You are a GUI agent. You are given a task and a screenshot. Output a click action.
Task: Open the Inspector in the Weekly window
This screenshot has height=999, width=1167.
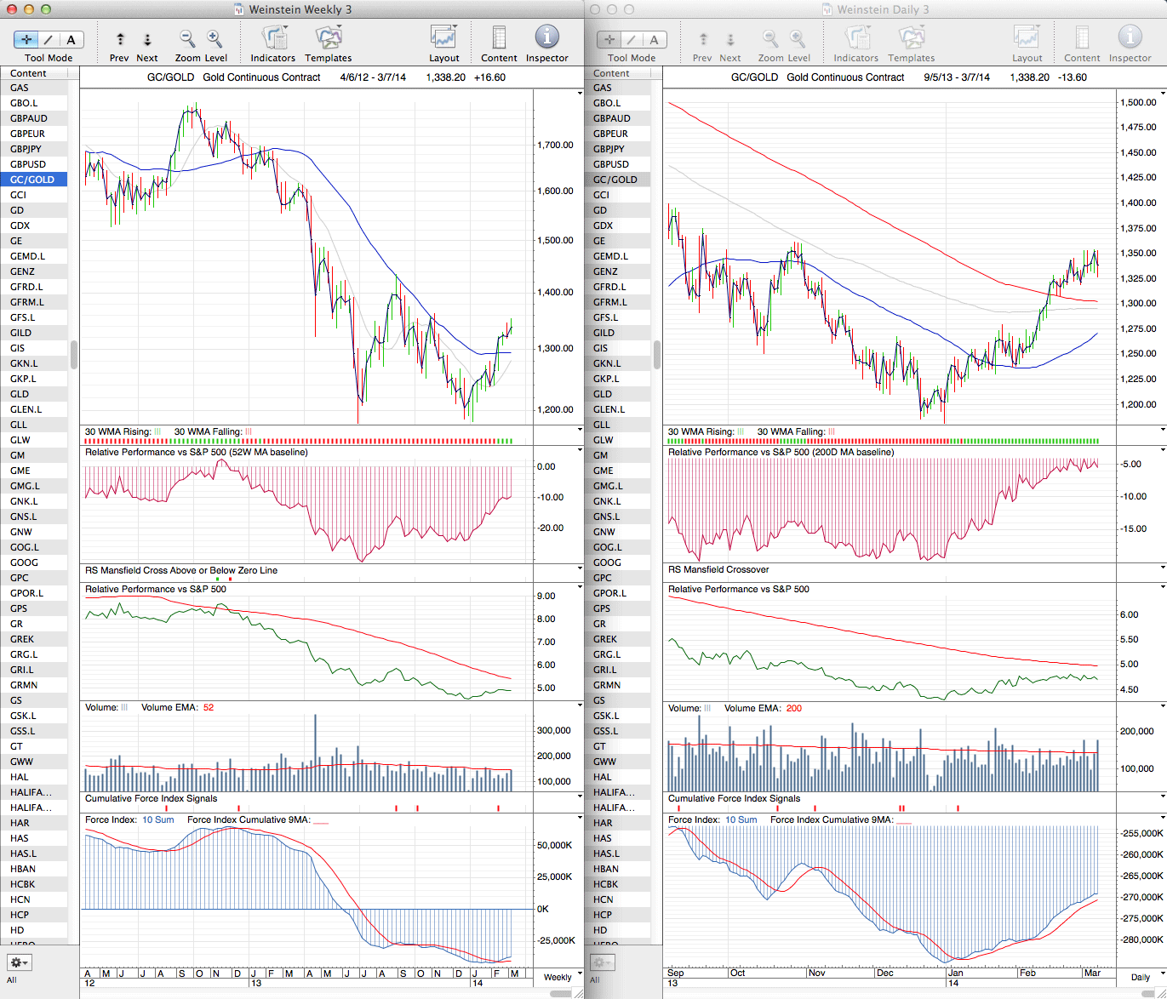(546, 38)
